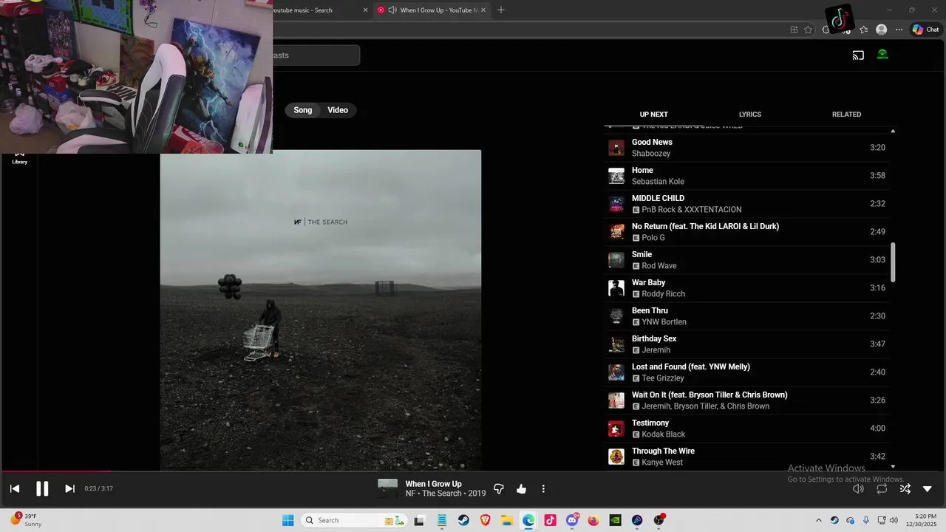Dislike When I Grow Up
The image size is (946, 532).
pos(499,488)
